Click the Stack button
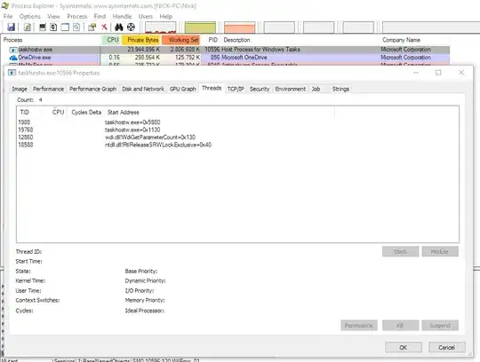Viewport: 480px width, 362px height. click(400, 251)
